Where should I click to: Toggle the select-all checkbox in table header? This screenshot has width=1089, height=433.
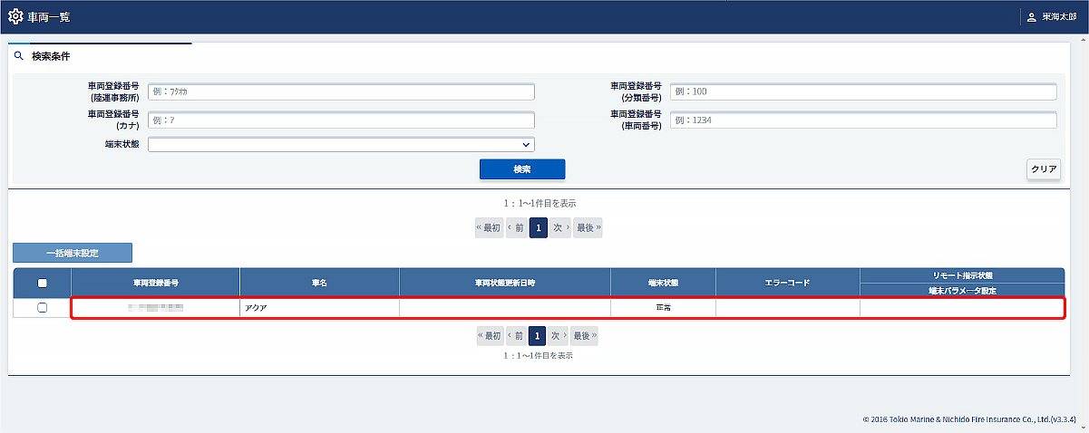pyautogui.click(x=42, y=283)
